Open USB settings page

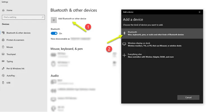[x=8, y=83]
